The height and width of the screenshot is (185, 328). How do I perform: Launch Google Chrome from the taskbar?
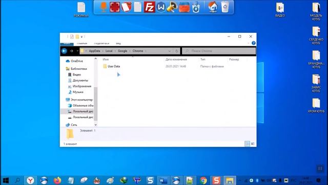coord(203,180)
